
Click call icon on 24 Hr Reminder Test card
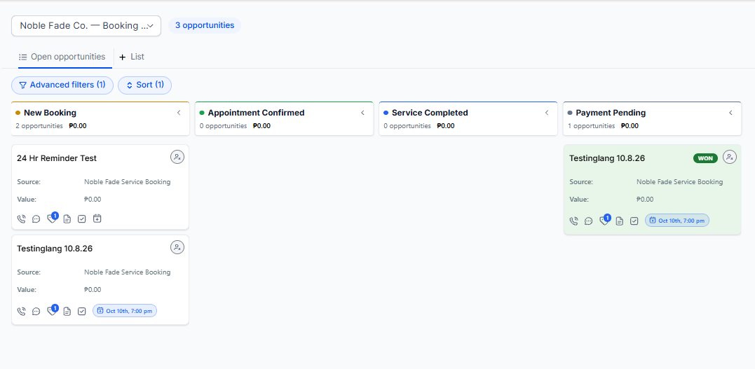[21, 219]
